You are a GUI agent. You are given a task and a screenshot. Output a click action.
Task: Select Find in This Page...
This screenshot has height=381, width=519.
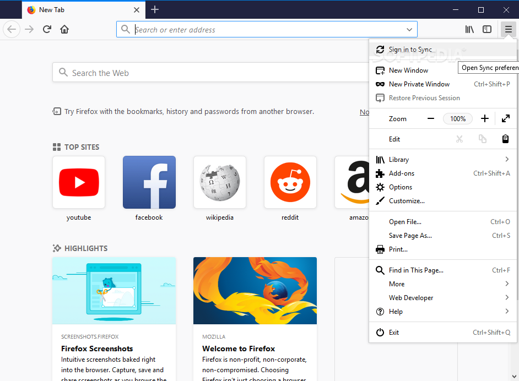pyautogui.click(x=443, y=270)
